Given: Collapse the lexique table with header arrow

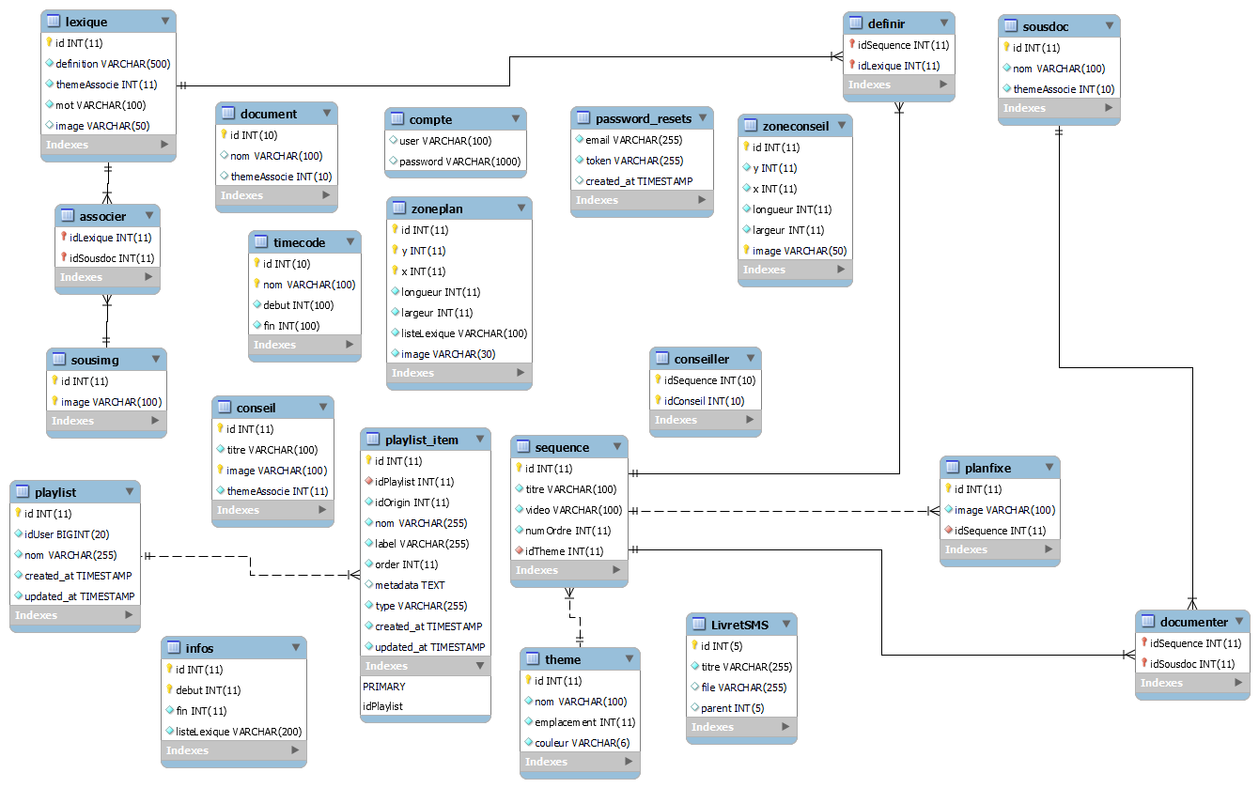Looking at the screenshot, I should (x=165, y=21).
